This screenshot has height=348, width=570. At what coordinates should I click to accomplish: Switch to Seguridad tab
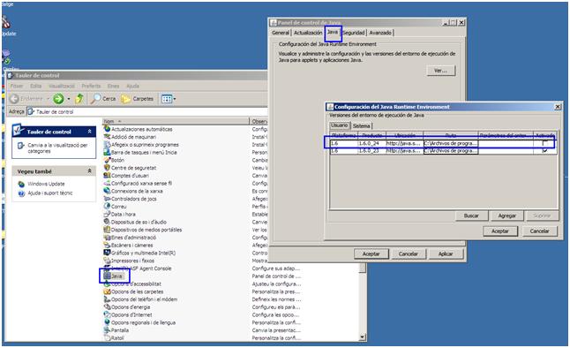click(x=354, y=33)
